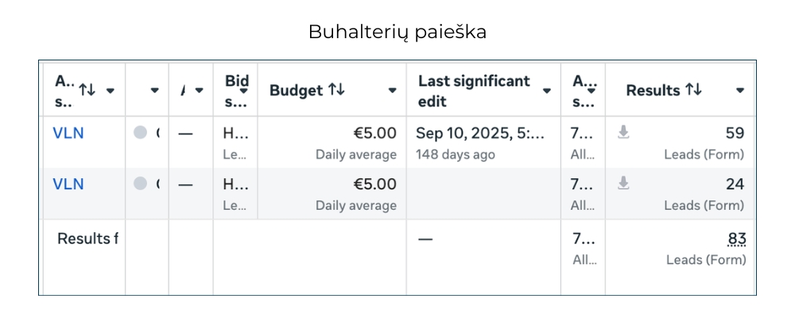Open the VLN link in the 24 leads row
795x318 pixels.
(68, 184)
